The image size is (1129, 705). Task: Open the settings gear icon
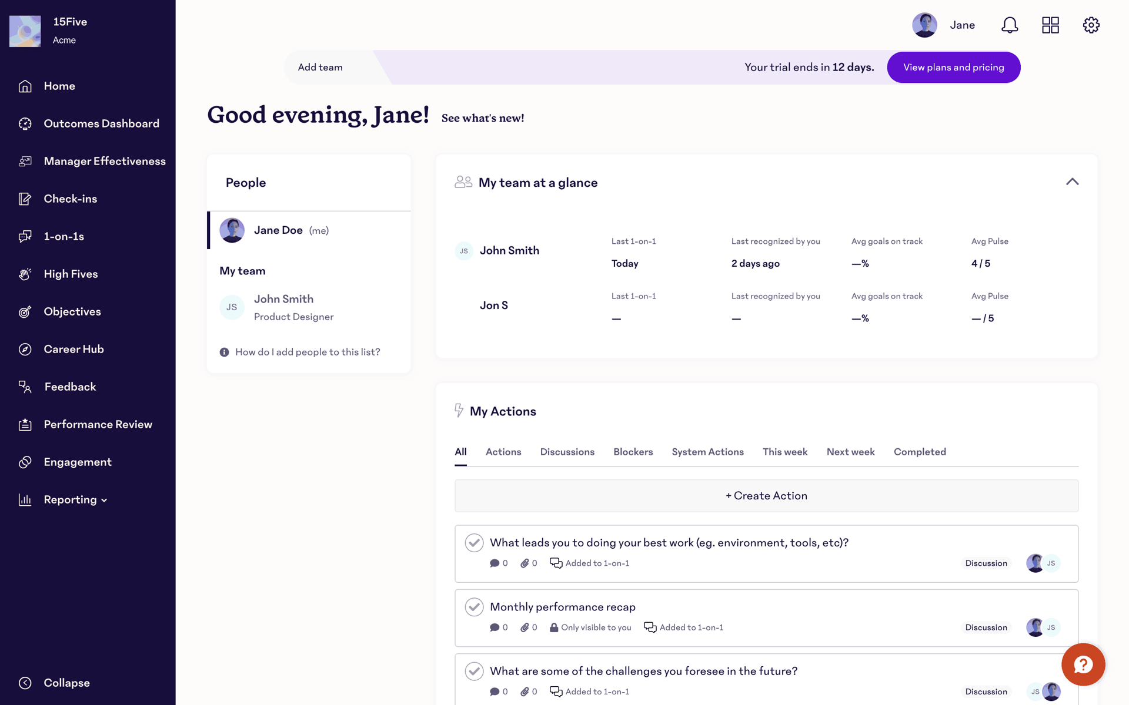(1091, 25)
